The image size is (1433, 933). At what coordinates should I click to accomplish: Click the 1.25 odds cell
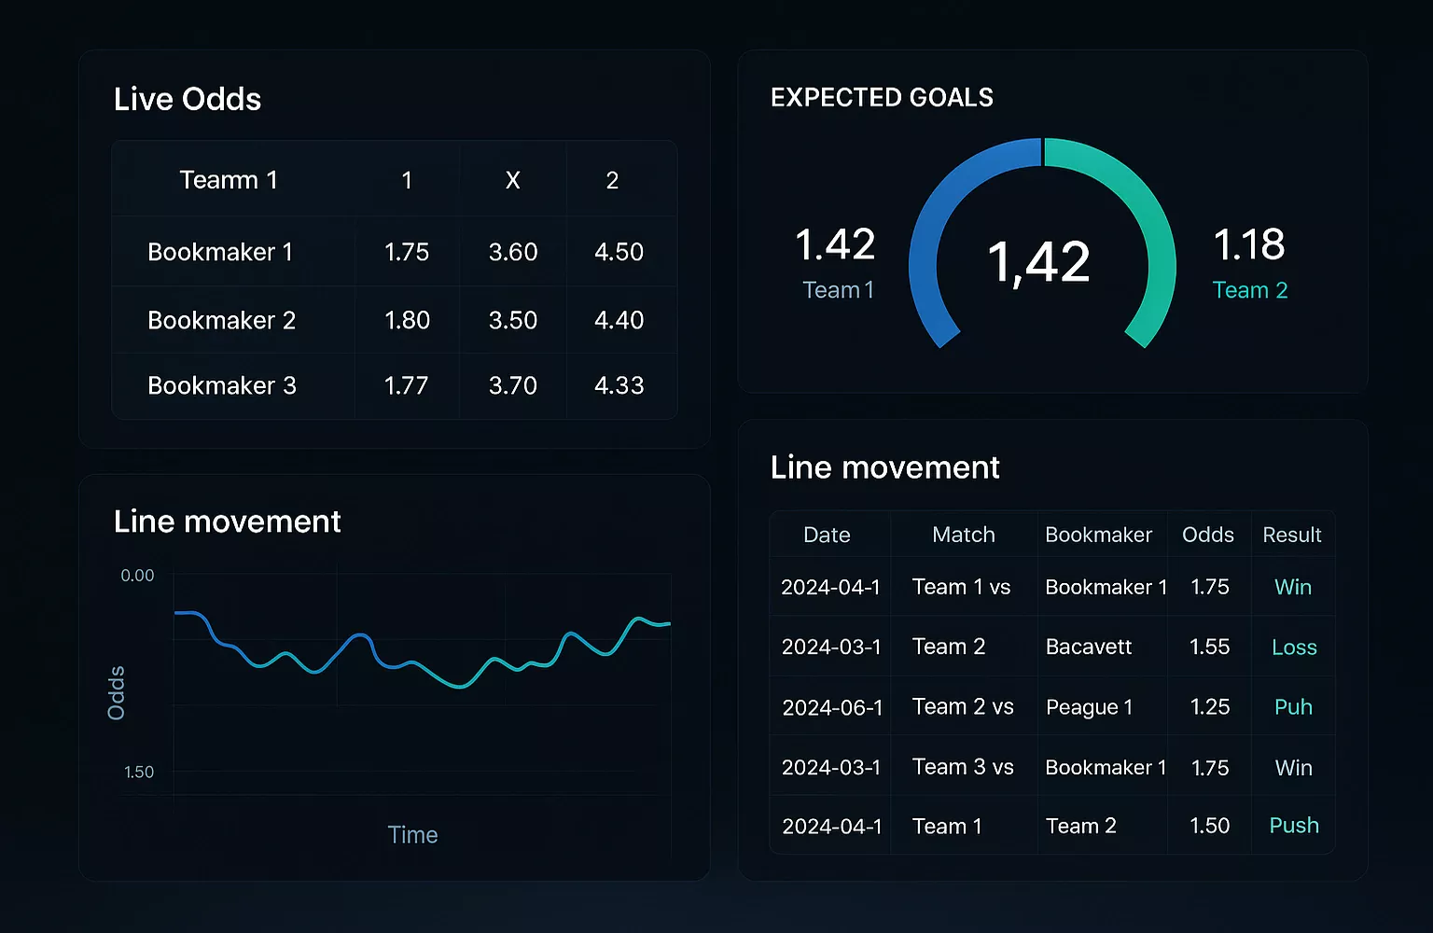(x=1209, y=707)
